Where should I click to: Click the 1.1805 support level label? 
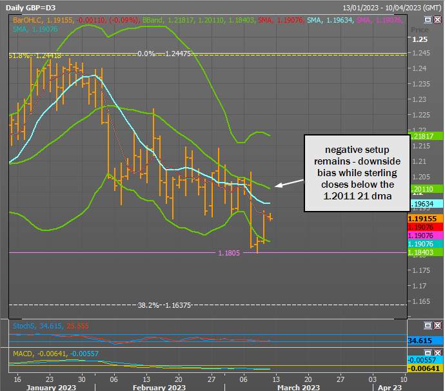[x=229, y=253]
